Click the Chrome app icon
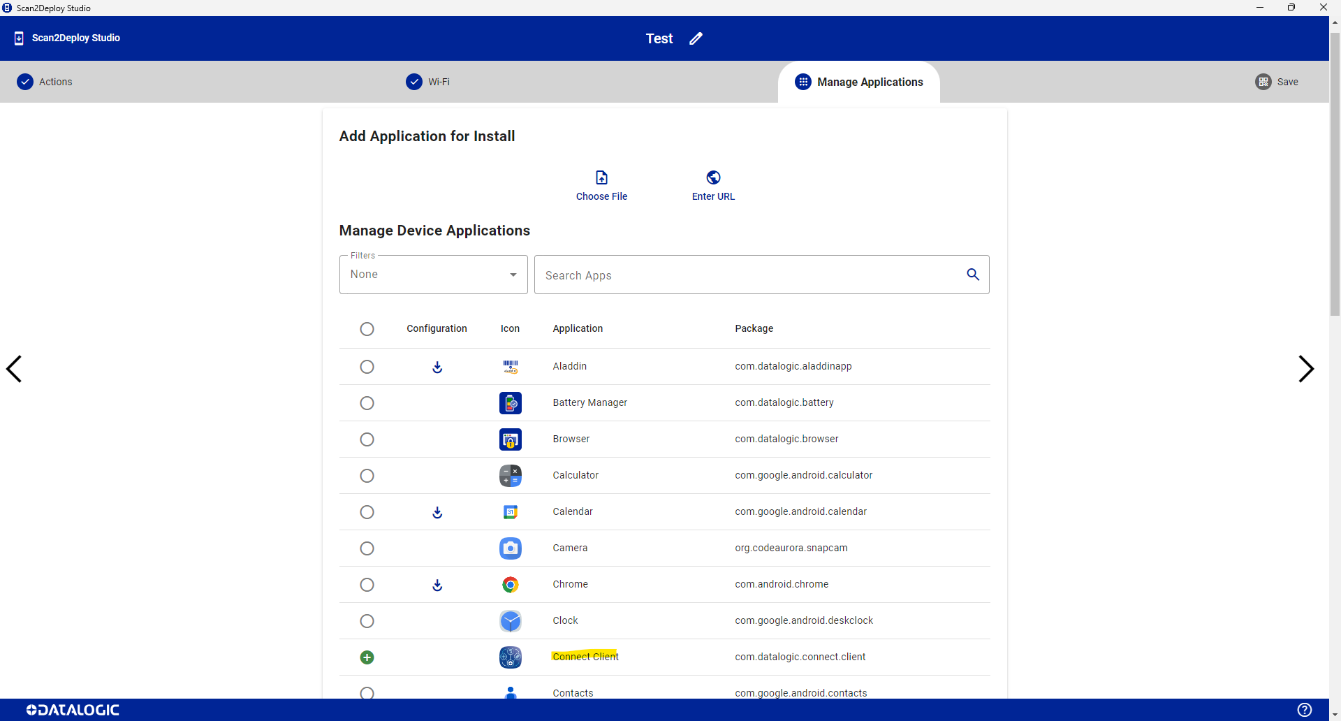This screenshot has height=721, width=1341. click(x=511, y=585)
